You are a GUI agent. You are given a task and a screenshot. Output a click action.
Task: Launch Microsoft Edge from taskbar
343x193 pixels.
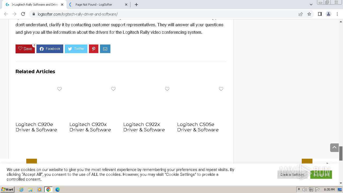pyautogui.click(x=58, y=190)
